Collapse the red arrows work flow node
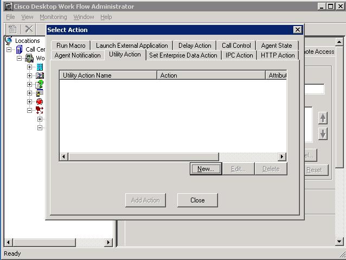 coord(29,110)
